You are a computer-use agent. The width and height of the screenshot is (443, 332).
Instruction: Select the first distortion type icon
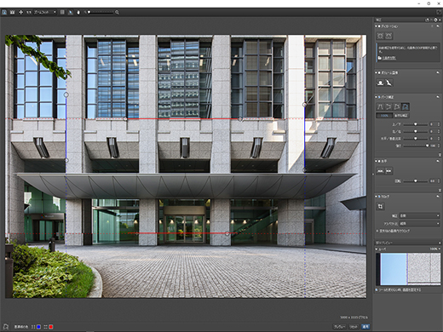click(x=380, y=36)
